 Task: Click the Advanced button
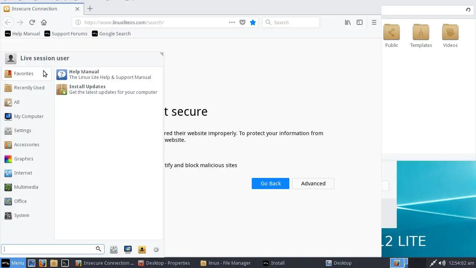tap(313, 184)
